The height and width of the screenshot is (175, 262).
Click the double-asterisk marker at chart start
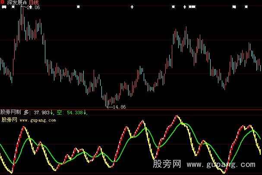click(x=4, y=7)
